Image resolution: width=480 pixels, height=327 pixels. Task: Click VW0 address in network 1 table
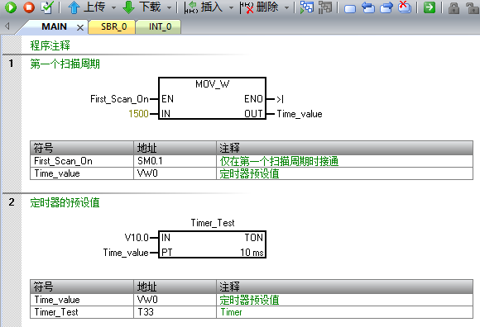point(175,173)
